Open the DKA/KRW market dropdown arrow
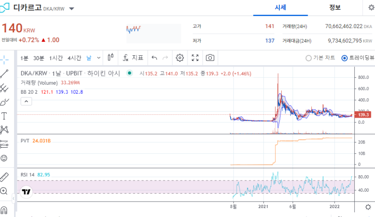Viewport: 375px width, 217px height. click(72, 9)
